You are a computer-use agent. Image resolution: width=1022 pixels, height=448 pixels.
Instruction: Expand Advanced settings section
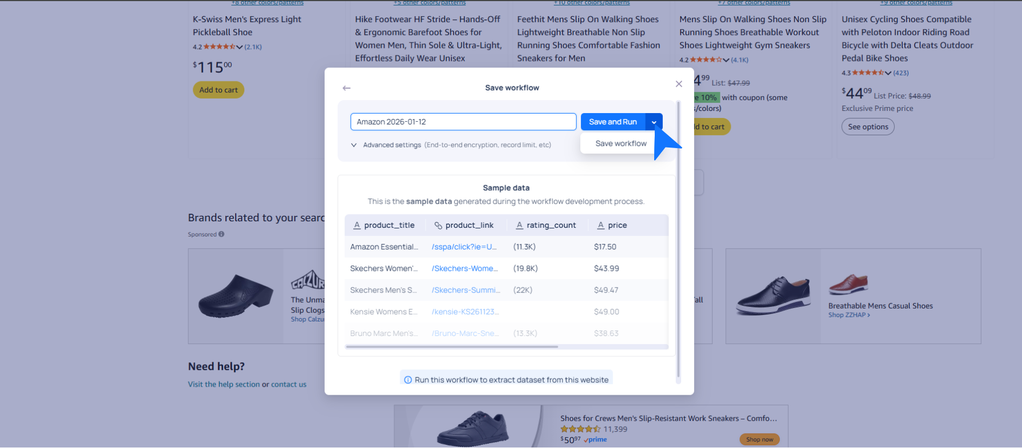click(354, 145)
